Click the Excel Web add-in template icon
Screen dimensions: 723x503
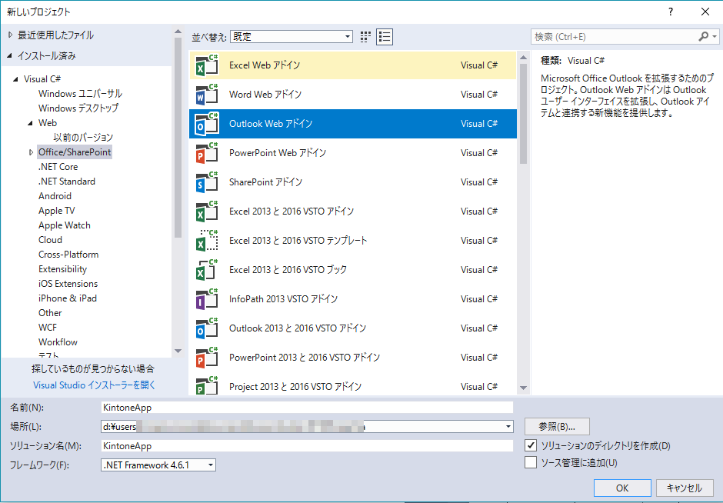tap(207, 65)
